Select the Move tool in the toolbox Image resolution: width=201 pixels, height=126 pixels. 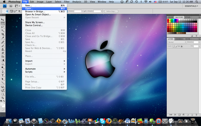[3, 20]
